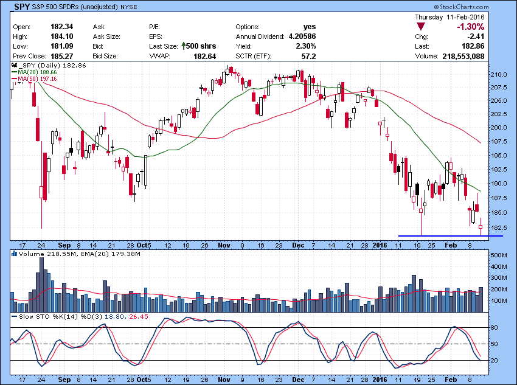This screenshot has width=517, height=385.
Task: Click the %D reading 26.45
Action: click(139, 316)
